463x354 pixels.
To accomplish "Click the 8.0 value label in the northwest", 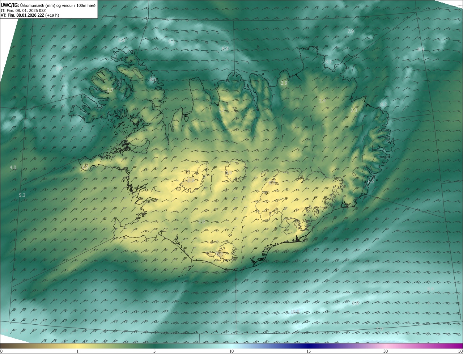I will point(152,79).
